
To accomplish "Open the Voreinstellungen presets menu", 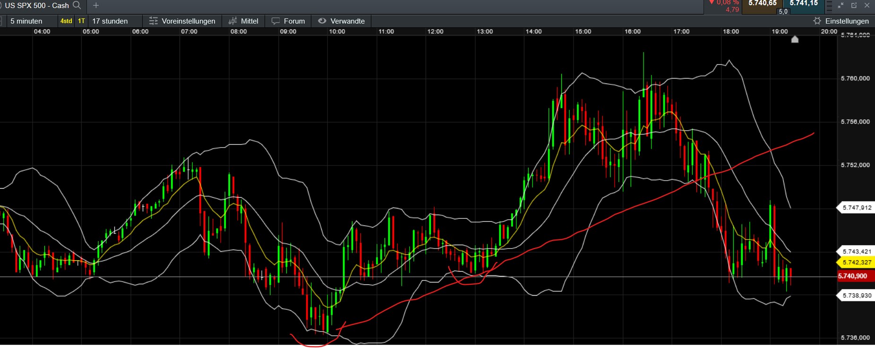I will click(182, 21).
